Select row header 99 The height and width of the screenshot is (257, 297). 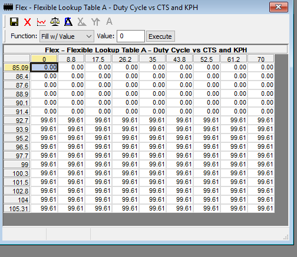17,165
